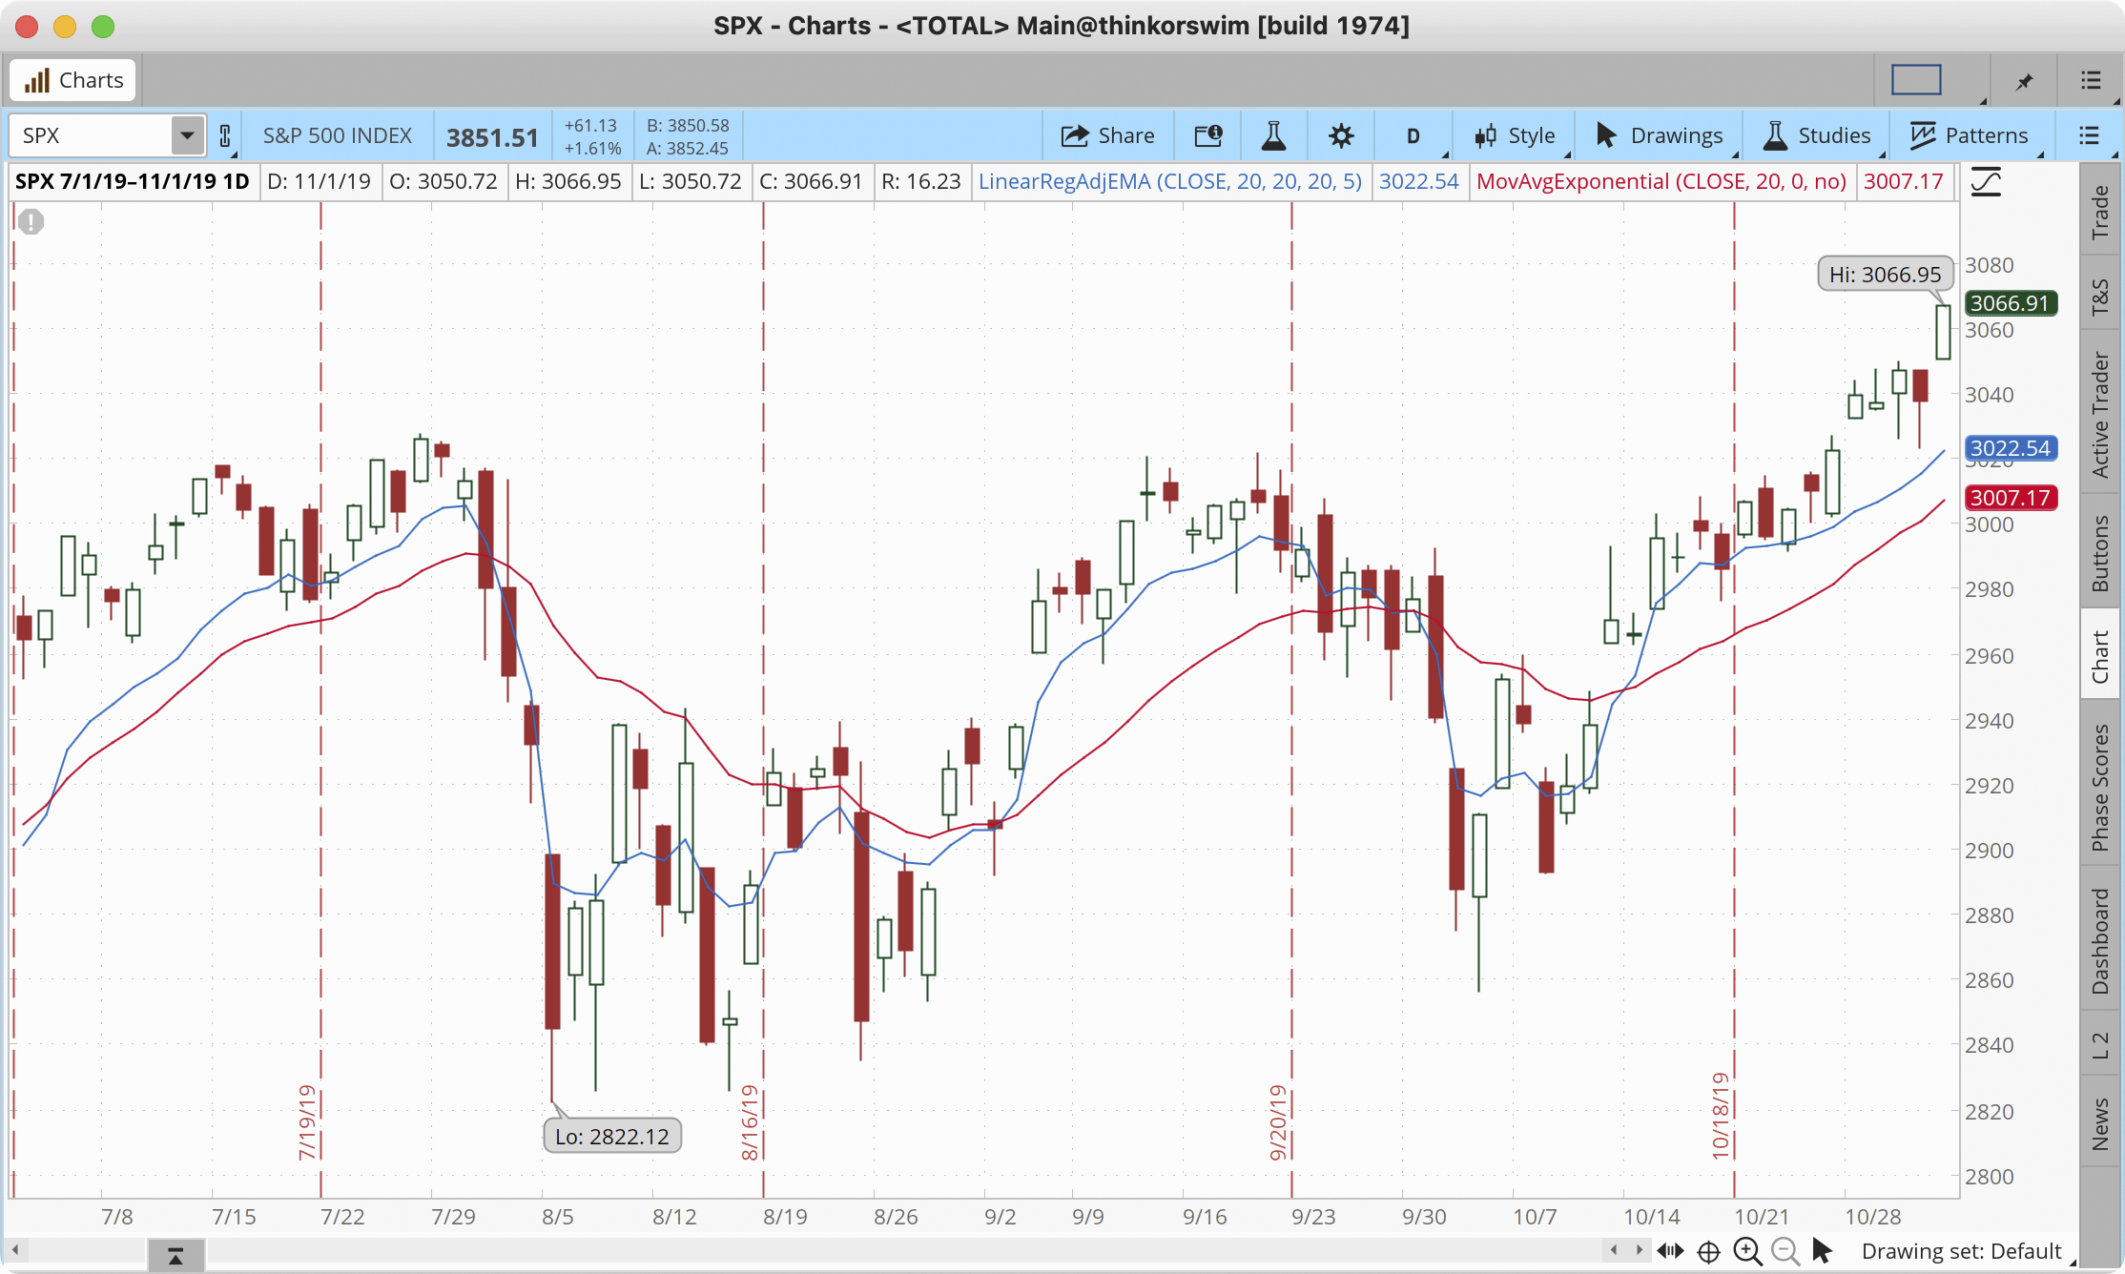Click the C: 3066.91 close value in header
The image size is (2125, 1274).
coord(811,181)
